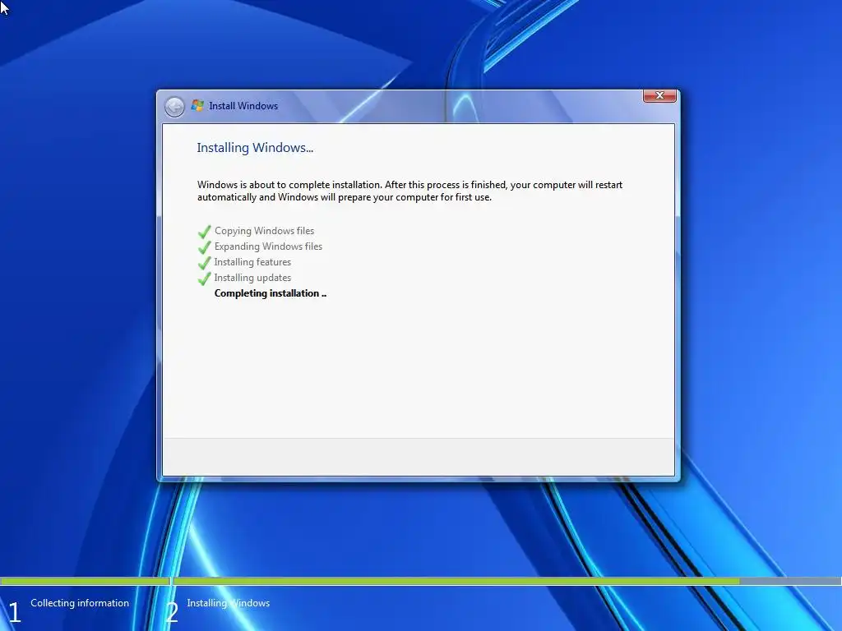Select the 'Installing features' step text
This screenshot has width=842, height=631.
[x=252, y=262]
